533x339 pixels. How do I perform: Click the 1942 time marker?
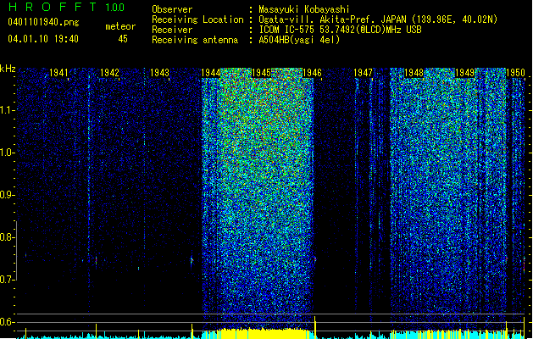(x=109, y=73)
